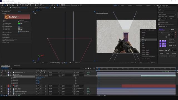Click the Bounce curve icon in Motion Tools

point(174,43)
